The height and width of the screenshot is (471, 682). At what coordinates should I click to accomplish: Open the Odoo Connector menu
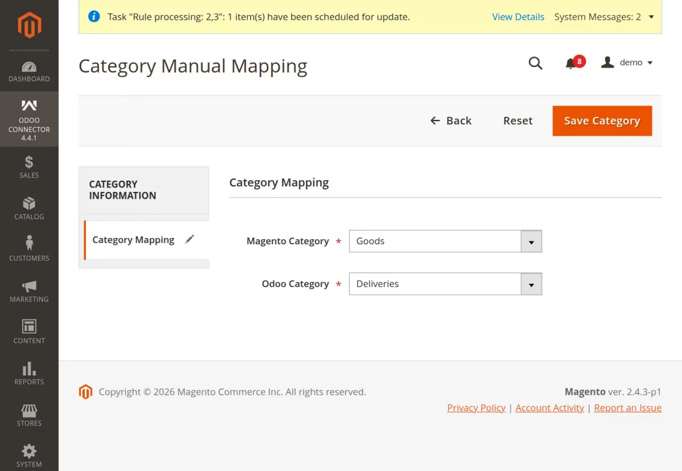pos(29,119)
